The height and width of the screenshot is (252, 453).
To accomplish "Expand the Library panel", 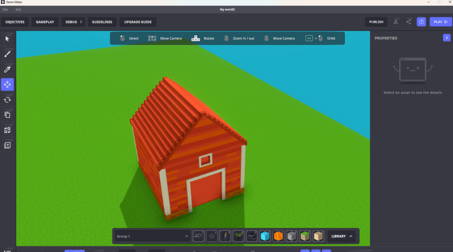I will pyautogui.click(x=342, y=236).
